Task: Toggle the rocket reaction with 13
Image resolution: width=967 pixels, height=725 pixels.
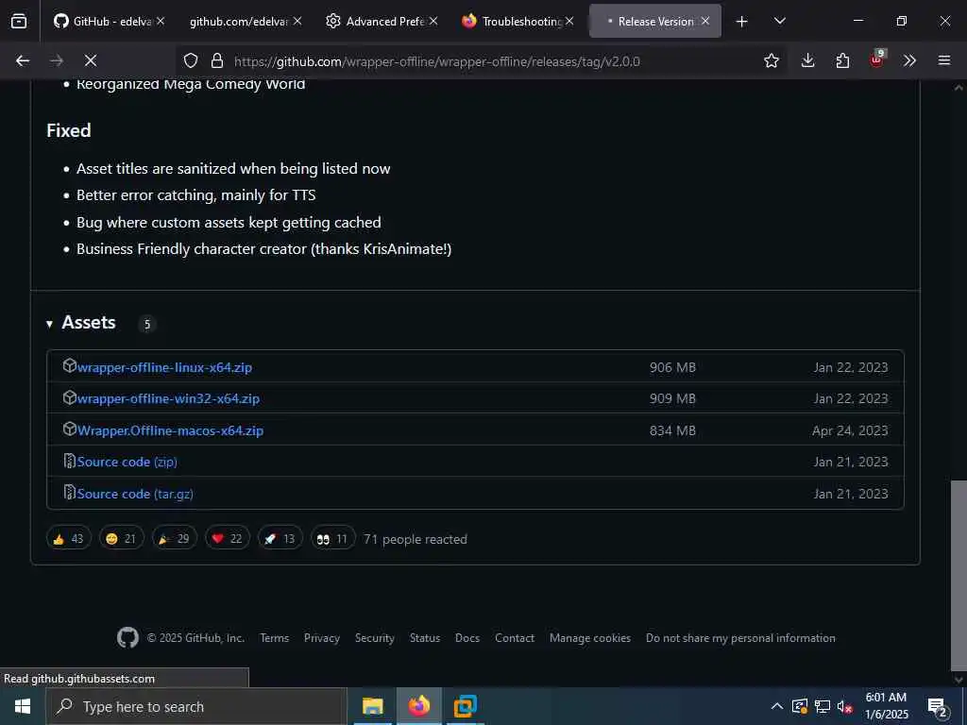Action: pos(280,538)
